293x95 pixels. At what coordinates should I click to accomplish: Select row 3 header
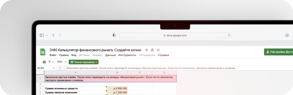(x=40, y=88)
